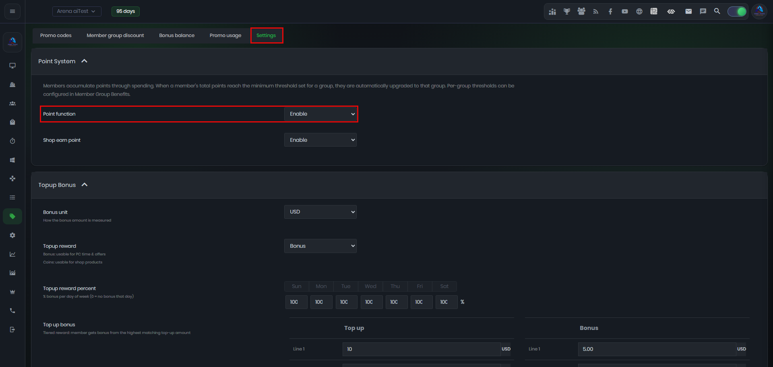Viewport: 773px width, 367px height.
Task: Click the Thursday topup percent field
Action: [396, 302]
